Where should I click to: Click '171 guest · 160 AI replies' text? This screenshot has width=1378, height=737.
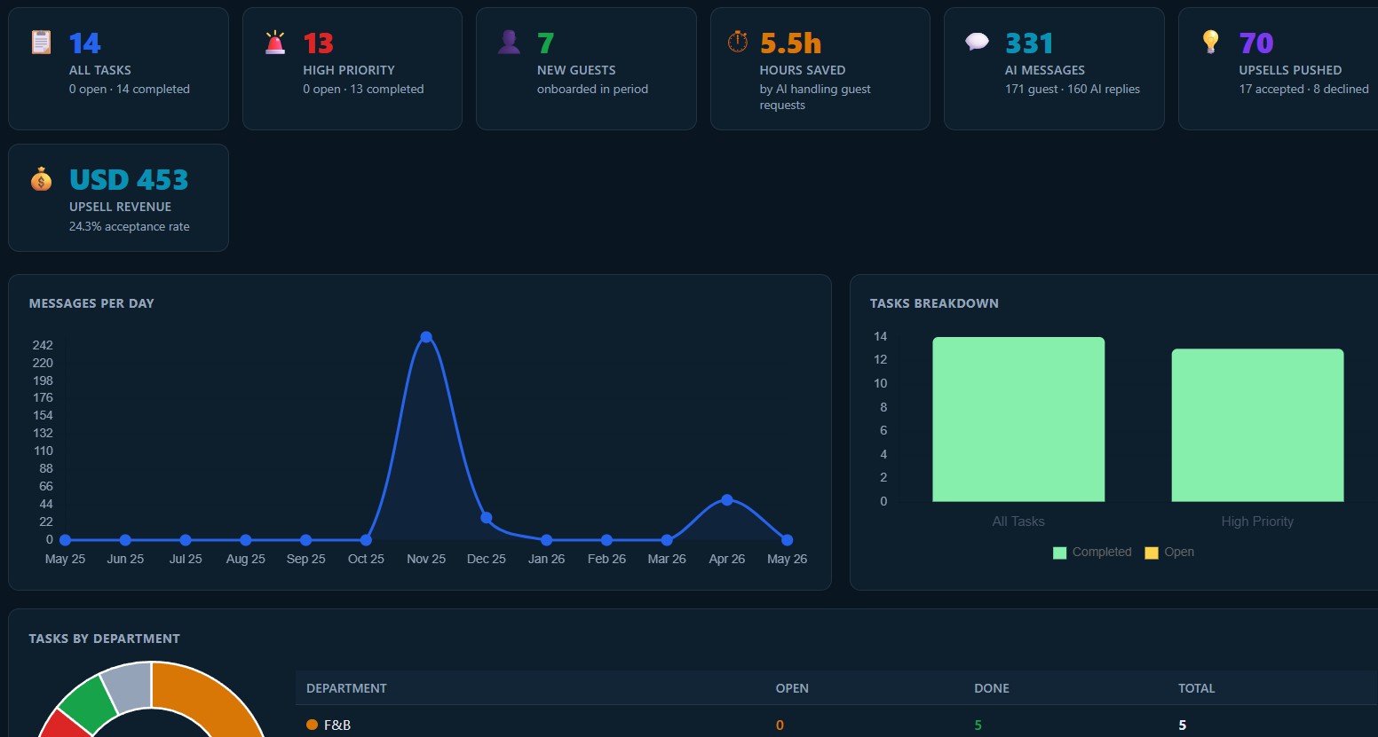tap(1073, 89)
